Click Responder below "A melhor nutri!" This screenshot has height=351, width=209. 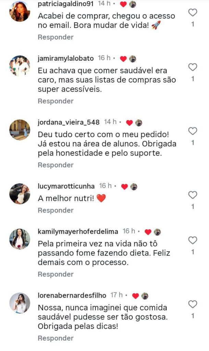[56, 210]
